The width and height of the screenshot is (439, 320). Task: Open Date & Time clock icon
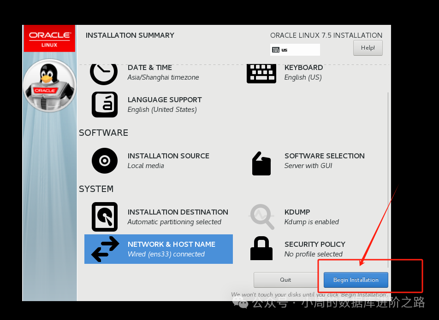point(104,74)
